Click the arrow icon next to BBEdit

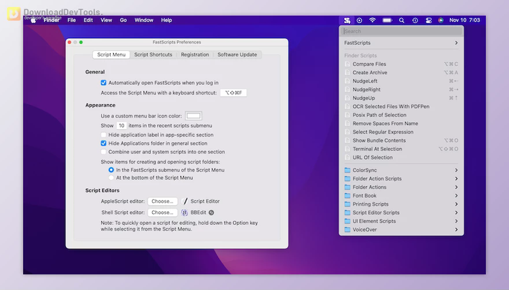coord(211,213)
